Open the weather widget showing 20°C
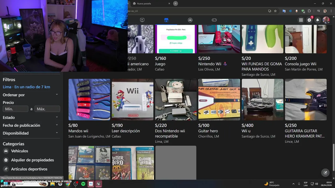The image size is (335, 188). click(272, 184)
